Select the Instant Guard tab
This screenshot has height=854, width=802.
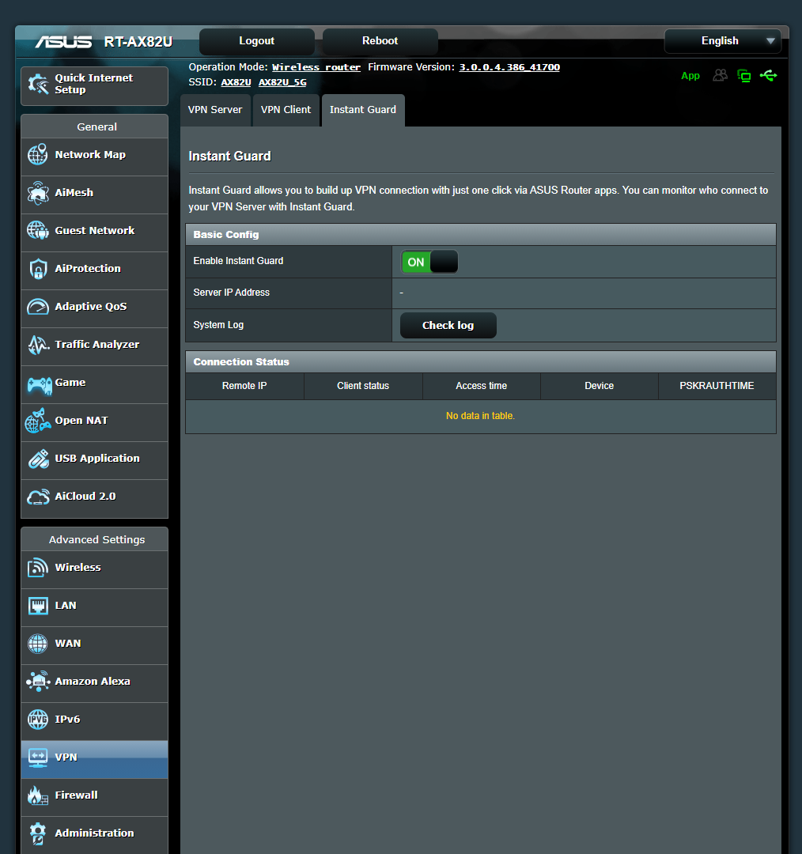[363, 110]
